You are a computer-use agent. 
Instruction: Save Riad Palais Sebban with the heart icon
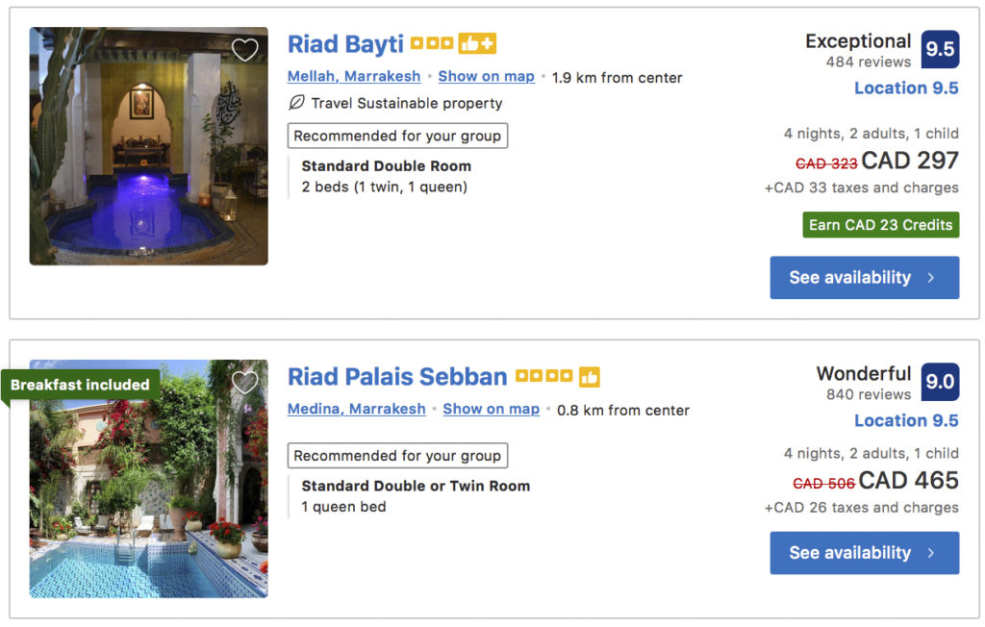coord(243,382)
